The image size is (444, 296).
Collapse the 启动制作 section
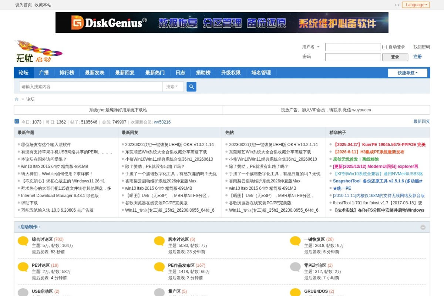[423, 227]
